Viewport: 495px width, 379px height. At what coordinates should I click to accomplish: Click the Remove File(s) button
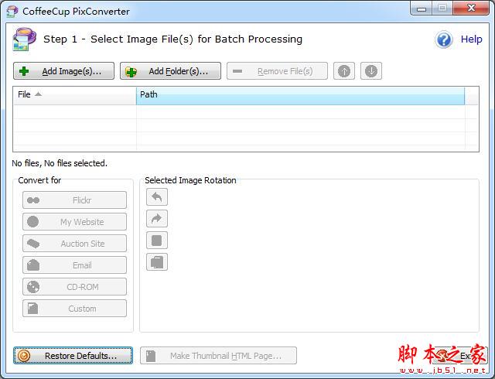(277, 70)
